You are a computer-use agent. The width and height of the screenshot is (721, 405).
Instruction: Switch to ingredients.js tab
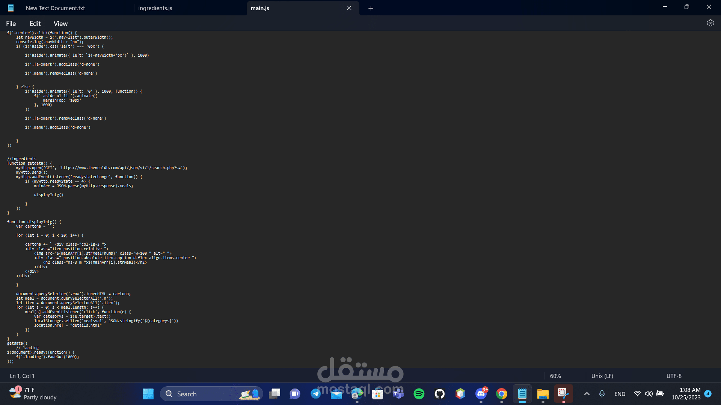coord(155,8)
